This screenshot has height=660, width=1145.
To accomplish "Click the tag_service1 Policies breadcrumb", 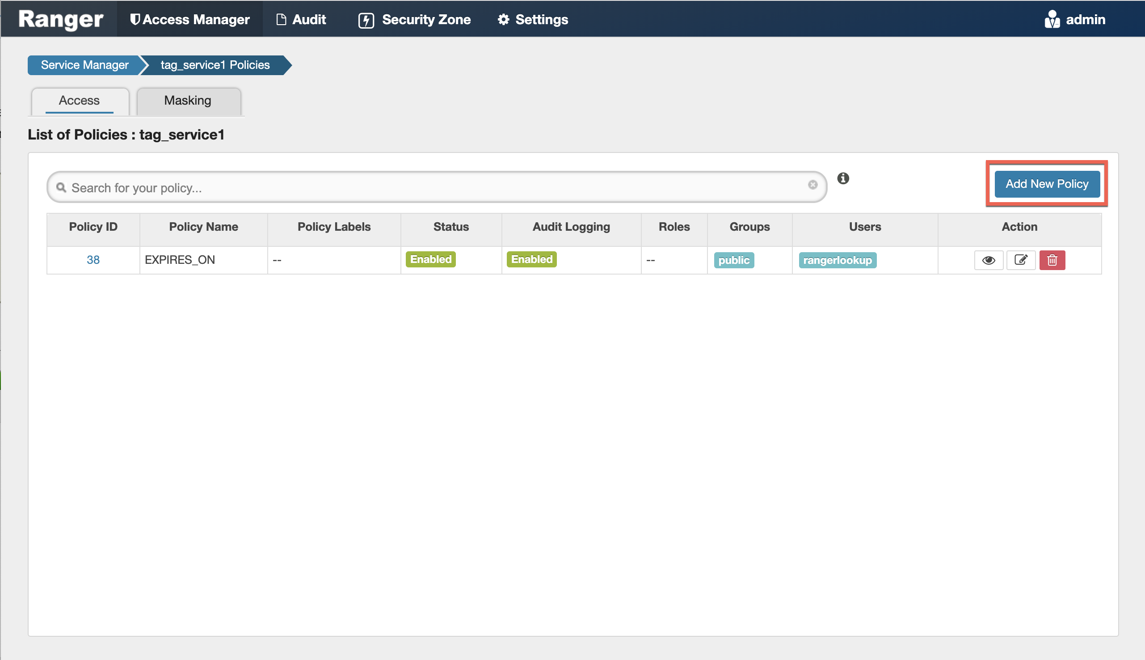I will tap(215, 65).
